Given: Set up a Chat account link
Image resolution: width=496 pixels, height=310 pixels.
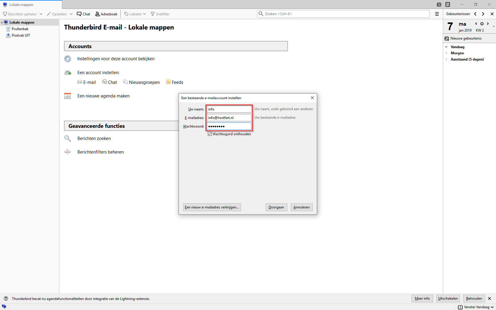Looking at the screenshot, I should pyautogui.click(x=112, y=82).
